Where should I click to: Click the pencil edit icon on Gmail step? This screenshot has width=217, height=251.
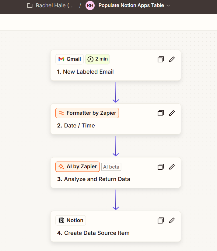(x=172, y=59)
